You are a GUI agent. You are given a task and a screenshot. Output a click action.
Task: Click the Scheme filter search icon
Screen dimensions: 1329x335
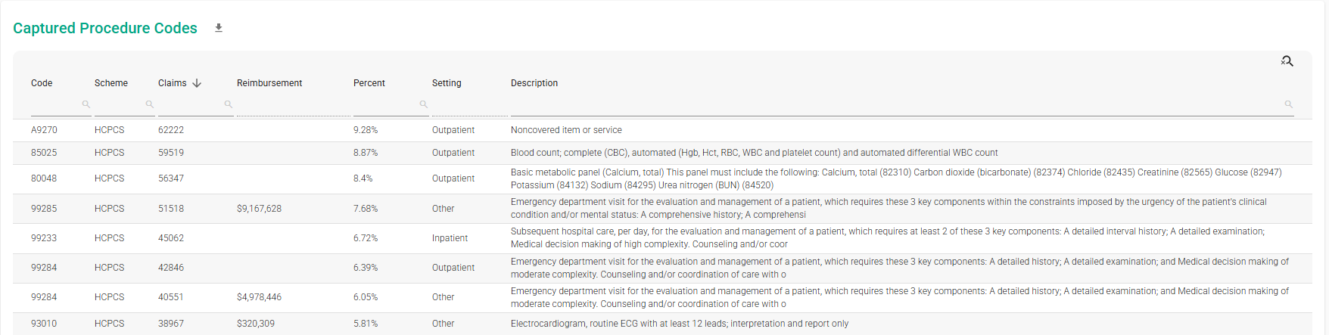point(150,104)
